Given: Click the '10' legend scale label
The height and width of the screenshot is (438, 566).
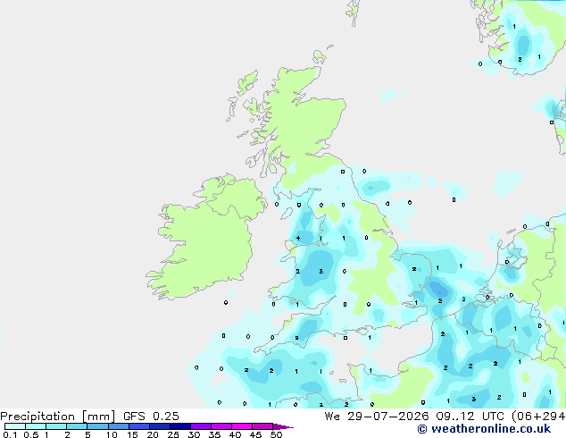Looking at the screenshot, I should point(112,434).
